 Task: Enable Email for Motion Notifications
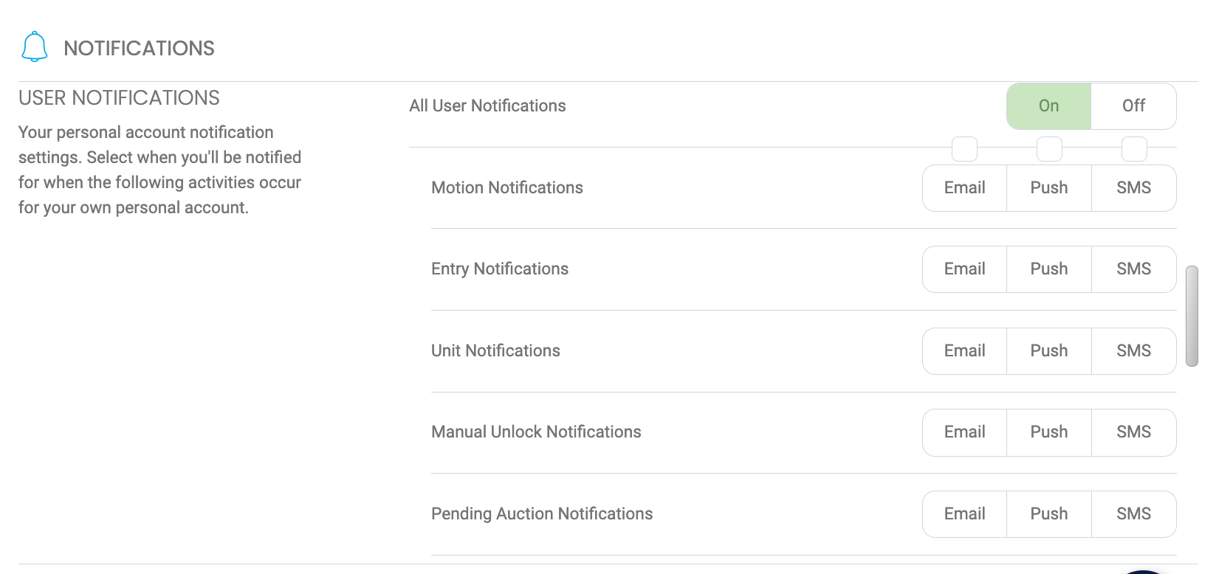[963, 188]
